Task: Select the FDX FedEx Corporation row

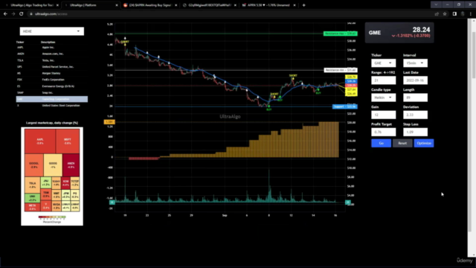Action: [x=52, y=80]
